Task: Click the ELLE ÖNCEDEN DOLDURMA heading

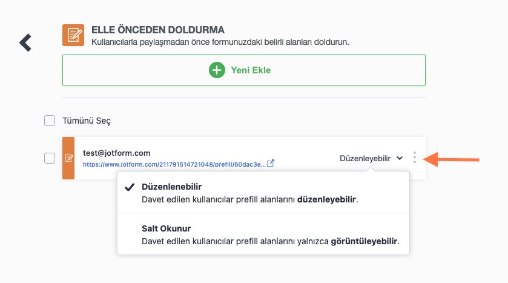Action: (158, 29)
